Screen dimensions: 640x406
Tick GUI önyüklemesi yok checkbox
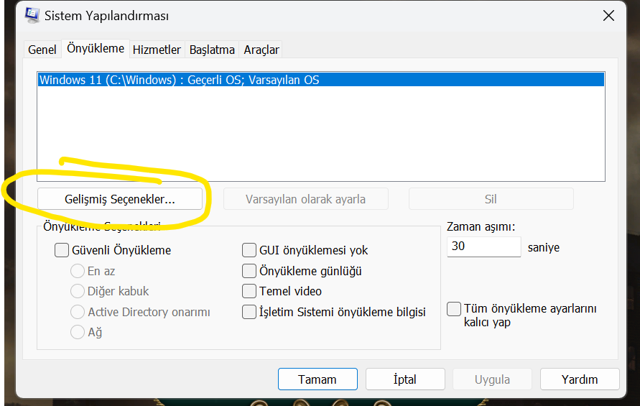pos(249,250)
